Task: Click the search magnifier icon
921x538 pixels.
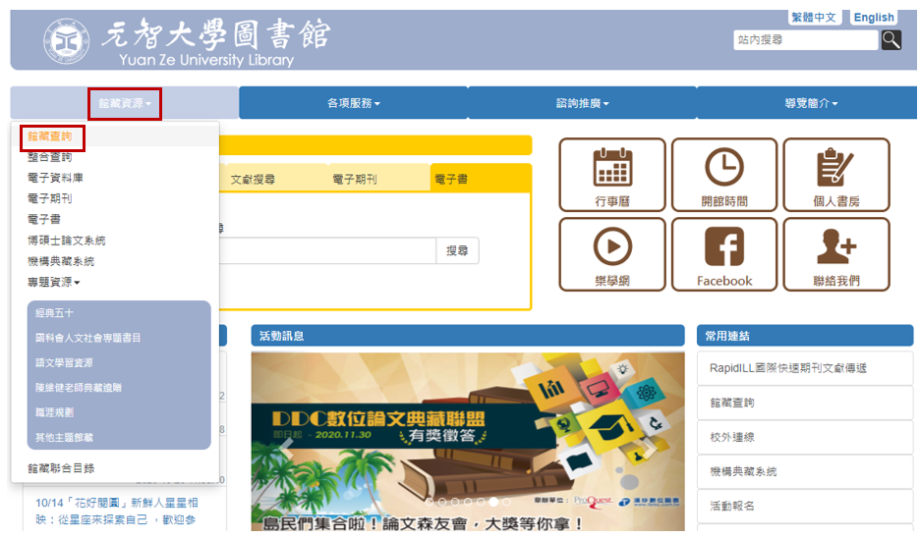Action: [x=891, y=40]
